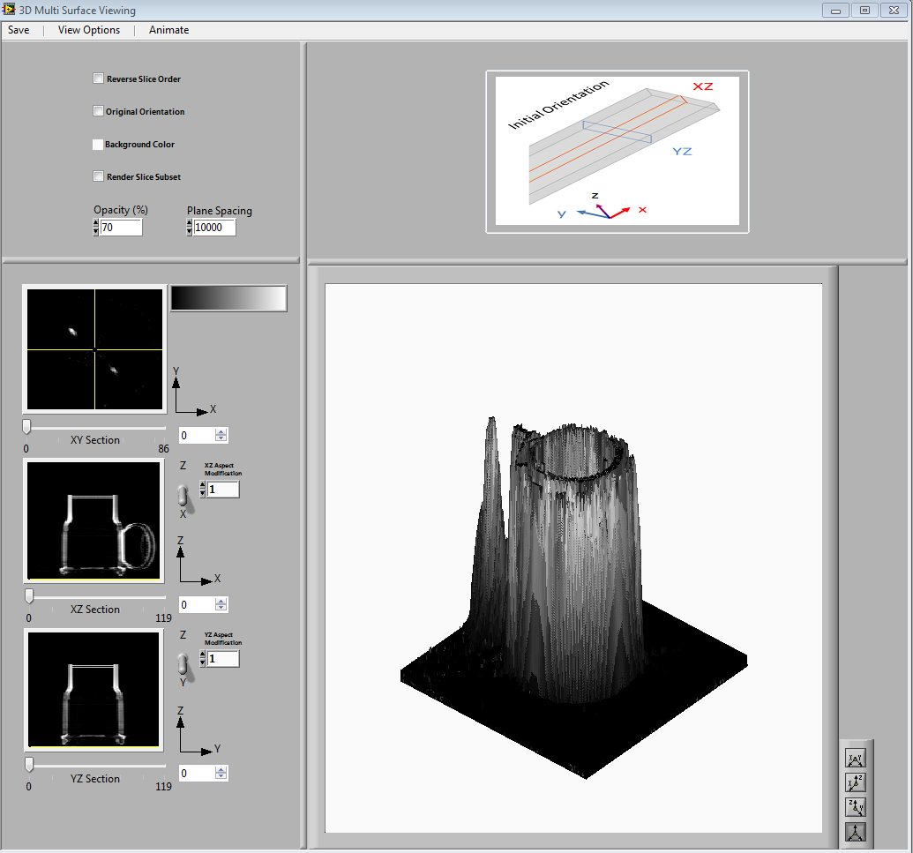Enable the Reverse Slice Order checkbox

pyautogui.click(x=99, y=79)
